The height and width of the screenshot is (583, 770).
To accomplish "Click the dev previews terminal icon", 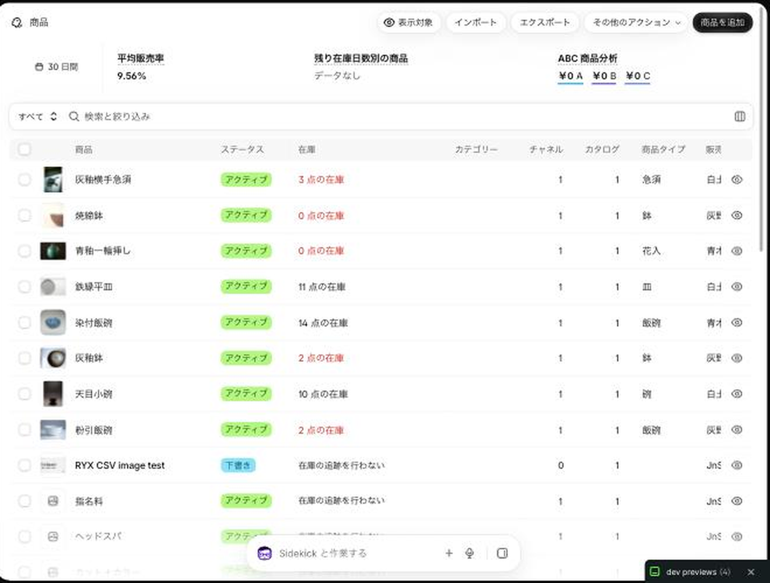I will point(655,571).
